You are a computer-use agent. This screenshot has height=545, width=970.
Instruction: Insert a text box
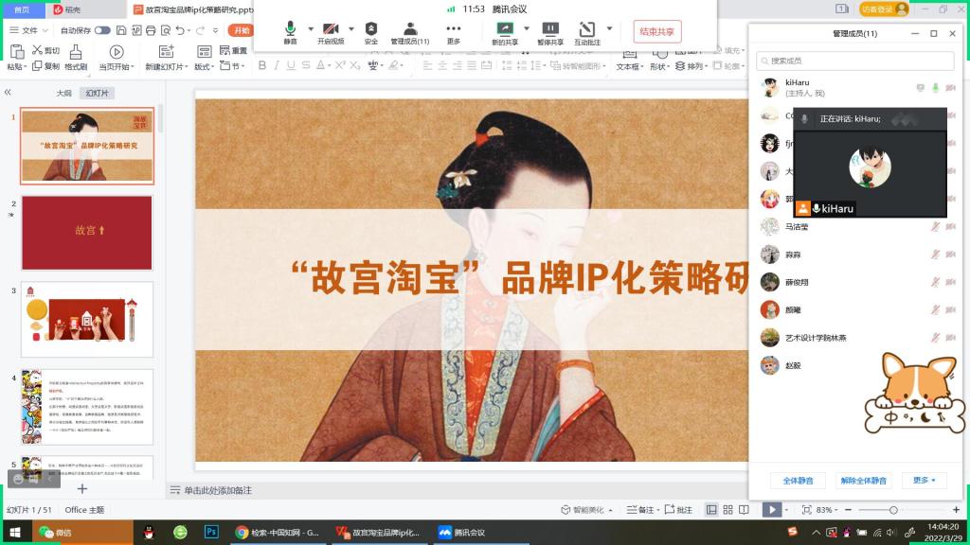pyautogui.click(x=630, y=60)
